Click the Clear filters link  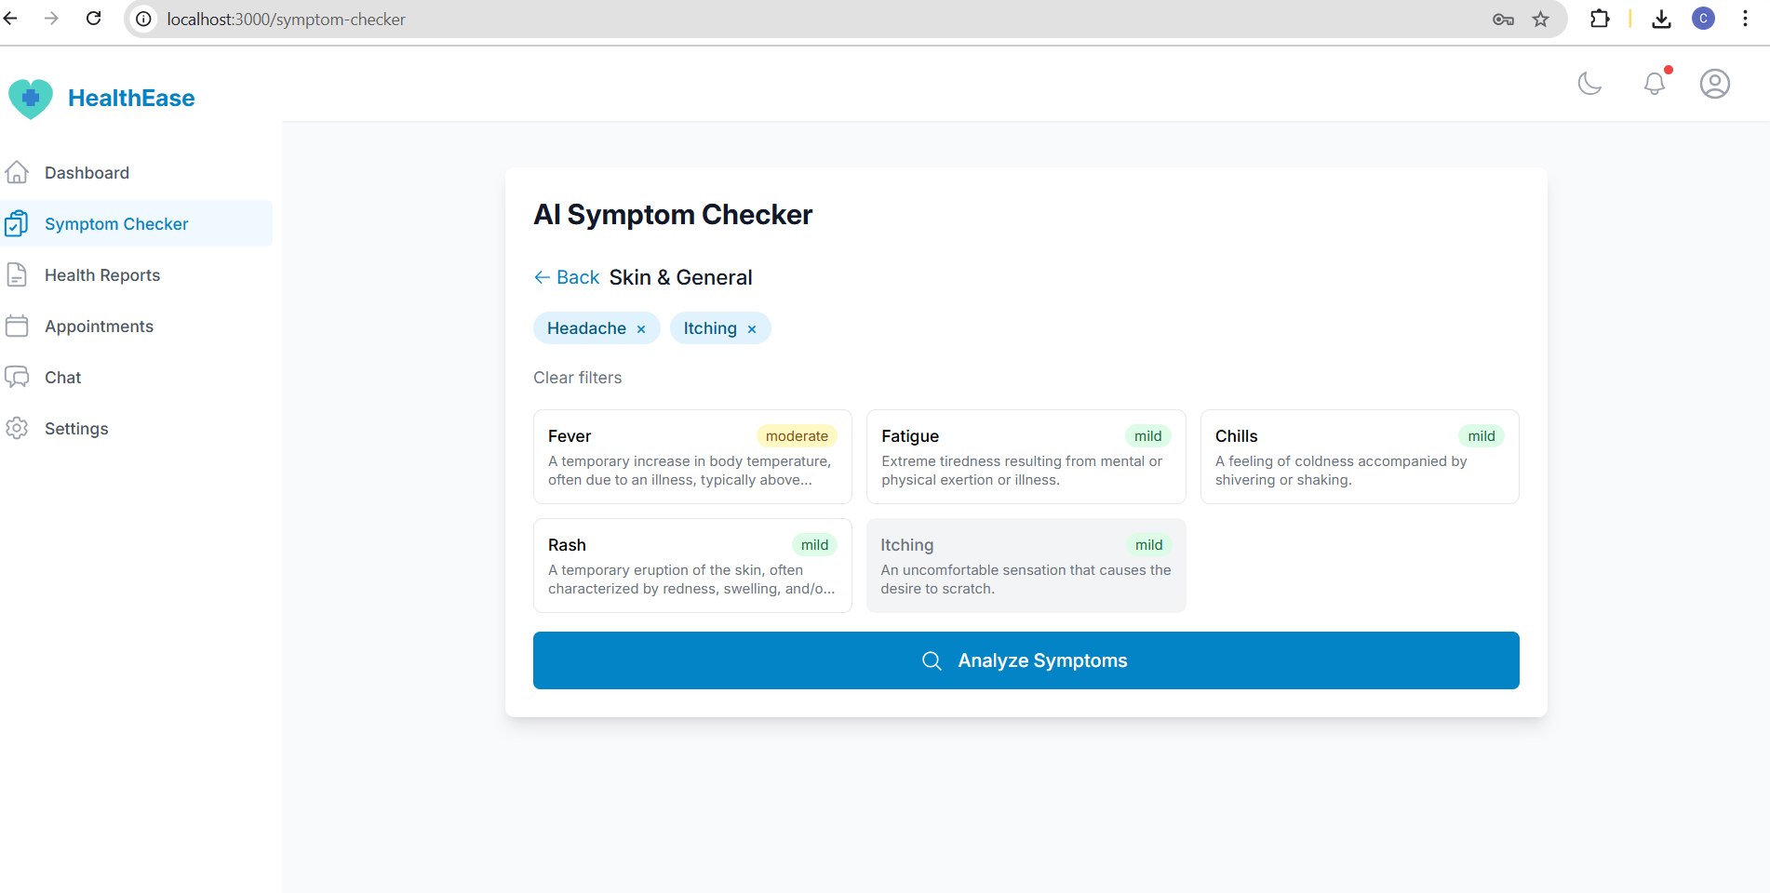pyautogui.click(x=577, y=377)
